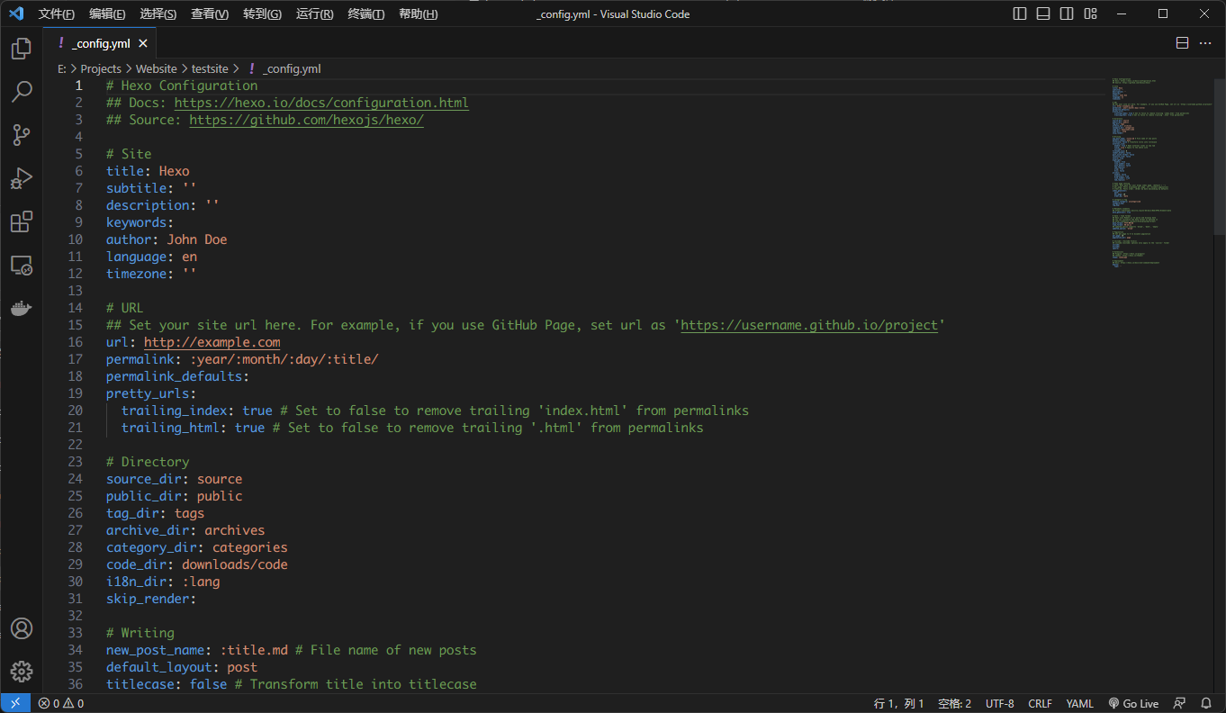Open the Source Control view
The image size is (1226, 713).
tap(22, 134)
